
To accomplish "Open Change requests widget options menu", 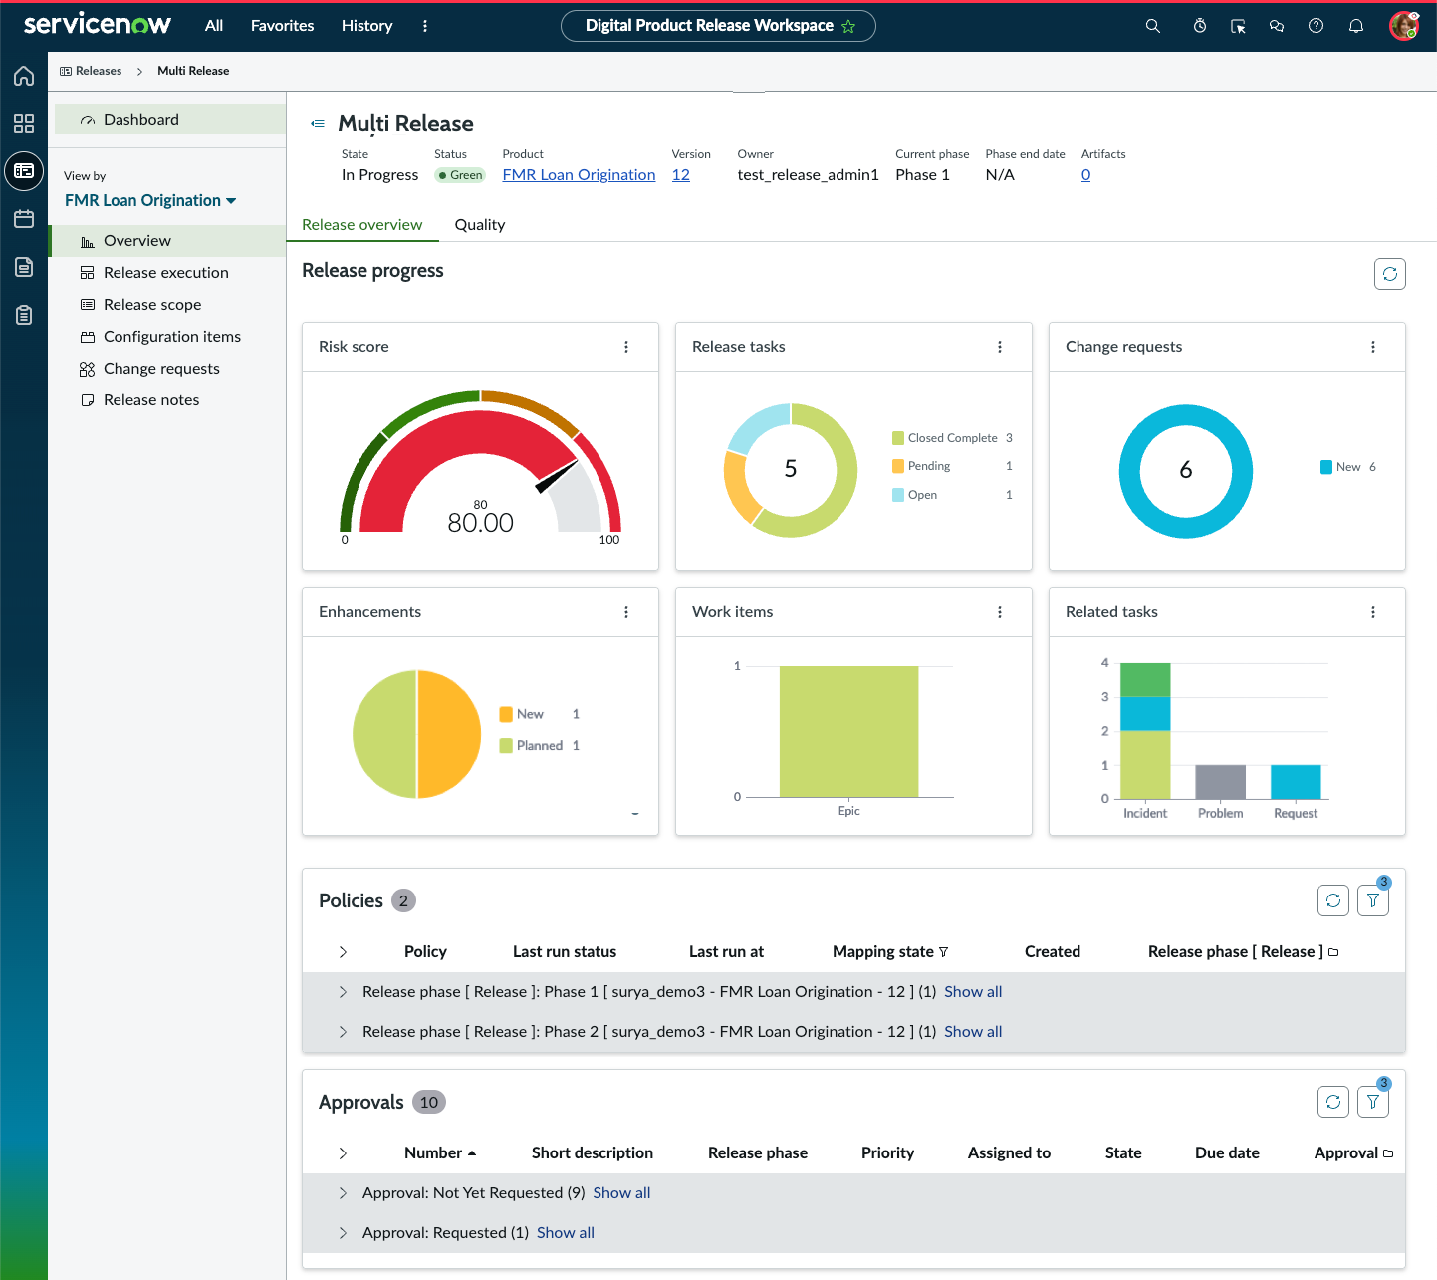I will coord(1373,347).
